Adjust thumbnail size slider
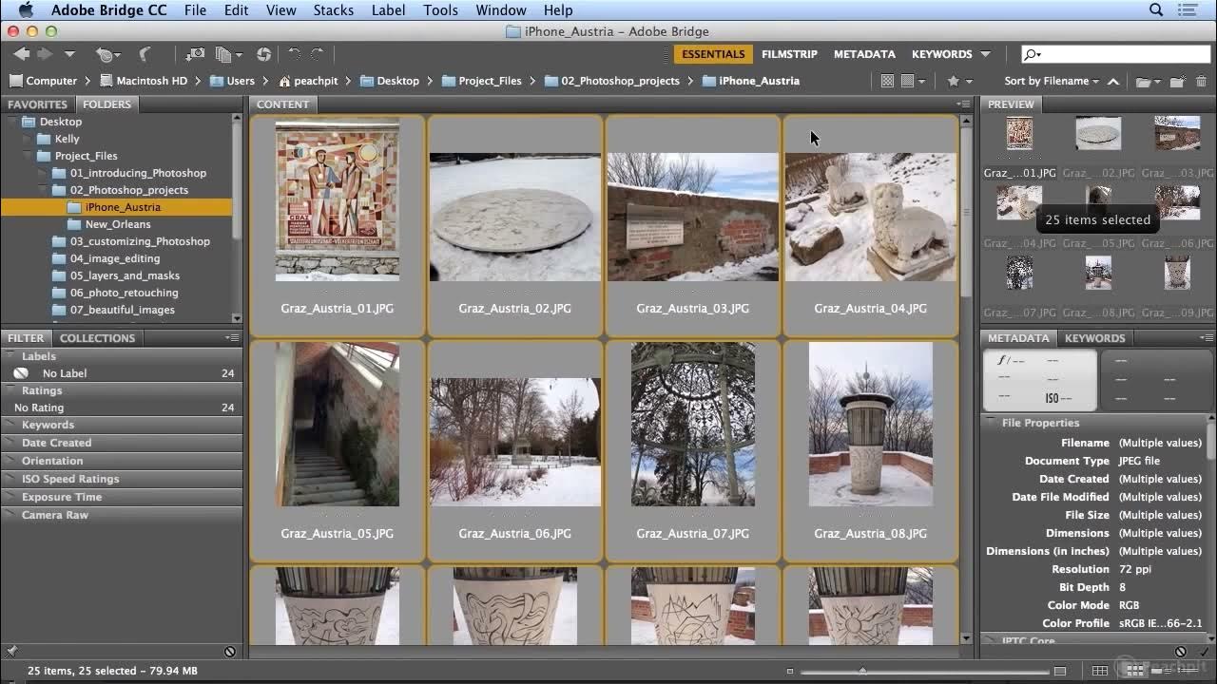The height and width of the screenshot is (684, 1217). pyautogui.click(x=862, y=671)
